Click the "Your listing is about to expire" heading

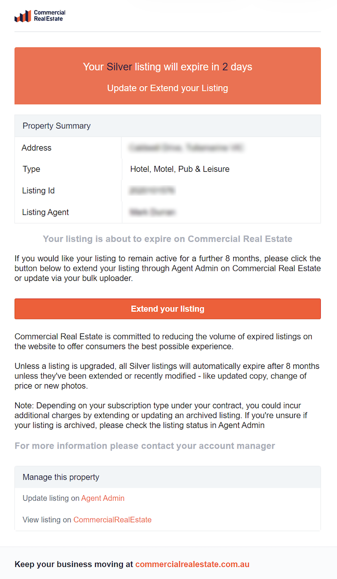click(168, 239)
